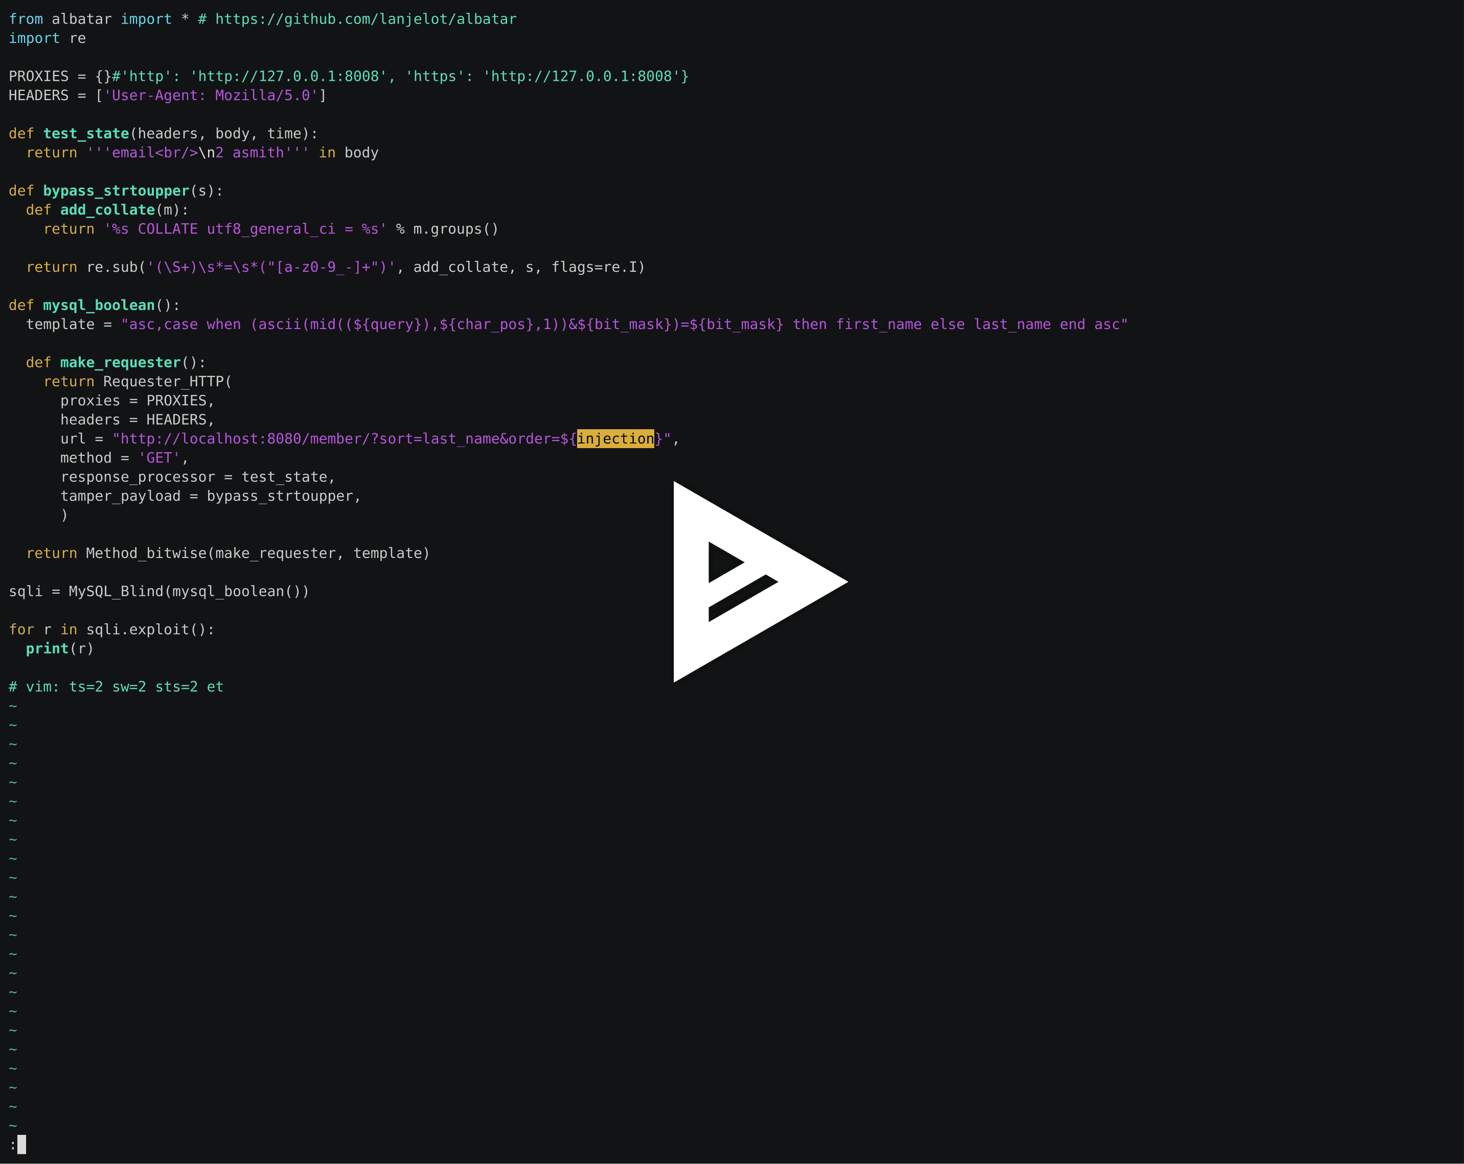Click "sqli = MySQL_Blind(mysql_boolean())" line
This screenshot has width=1464, height=1164.
pyautogui.click(x=159, y=591)
